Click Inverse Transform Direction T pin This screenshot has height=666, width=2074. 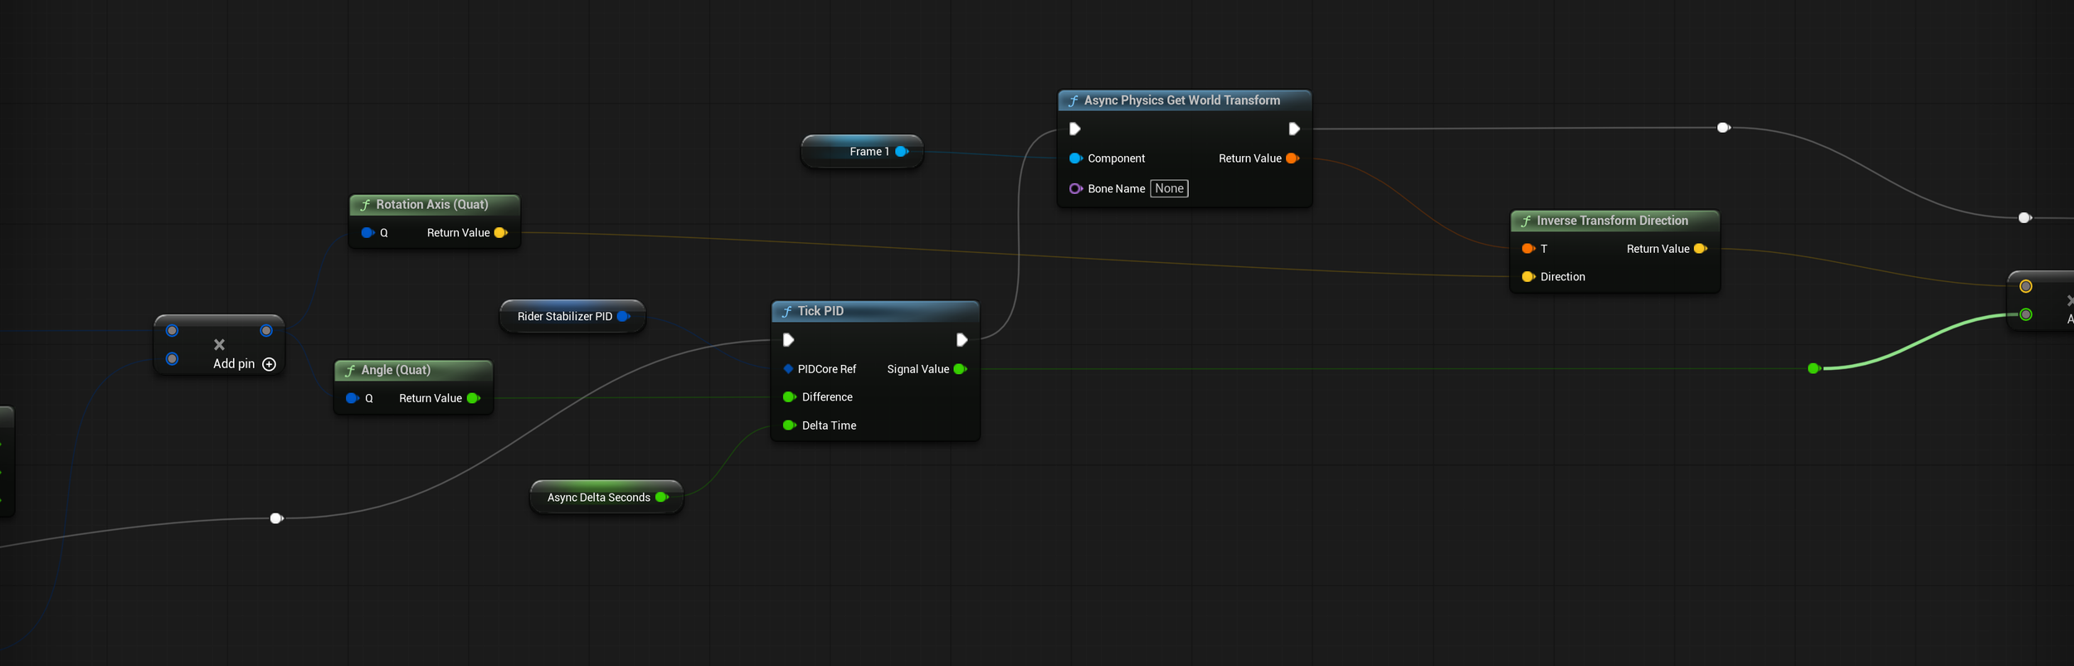(1528, 249)
